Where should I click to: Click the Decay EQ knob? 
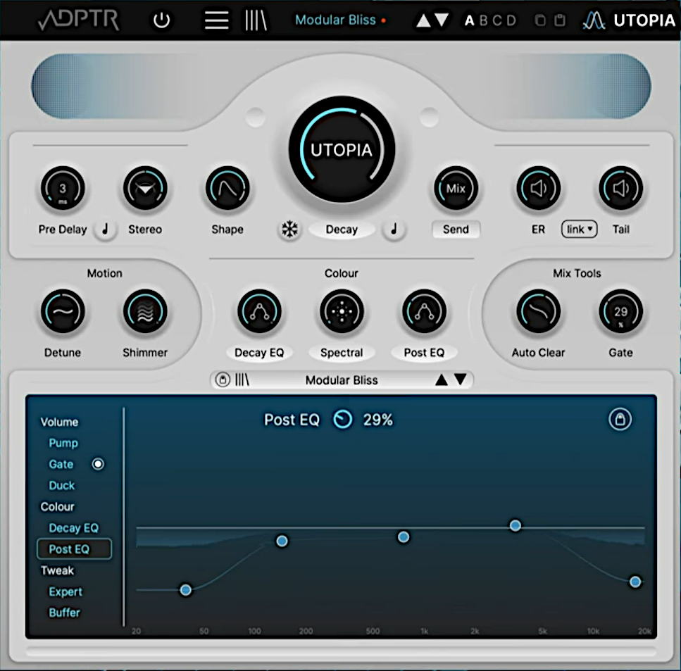coord(259,311)
